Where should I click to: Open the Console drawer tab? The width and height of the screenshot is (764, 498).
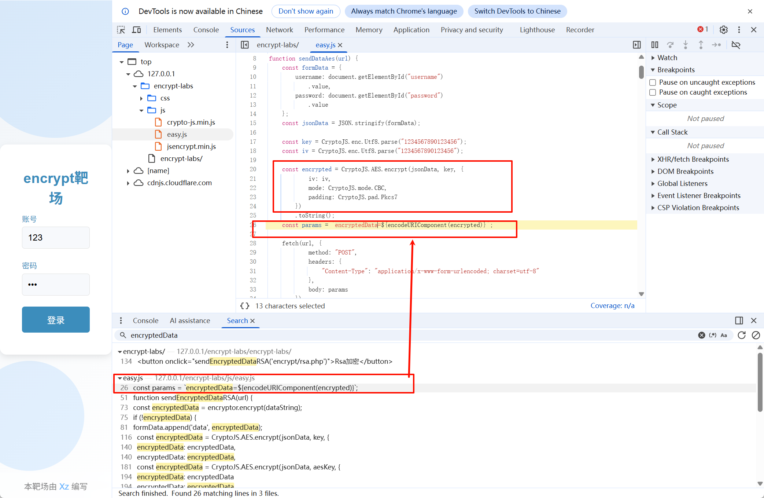pyautogui.click(x=145, y=321)
